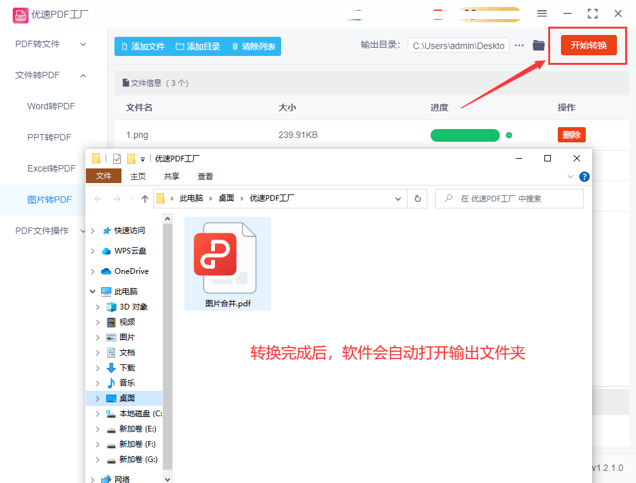Open output directory folder icon
636x483 pixels.
click(538, 45)
